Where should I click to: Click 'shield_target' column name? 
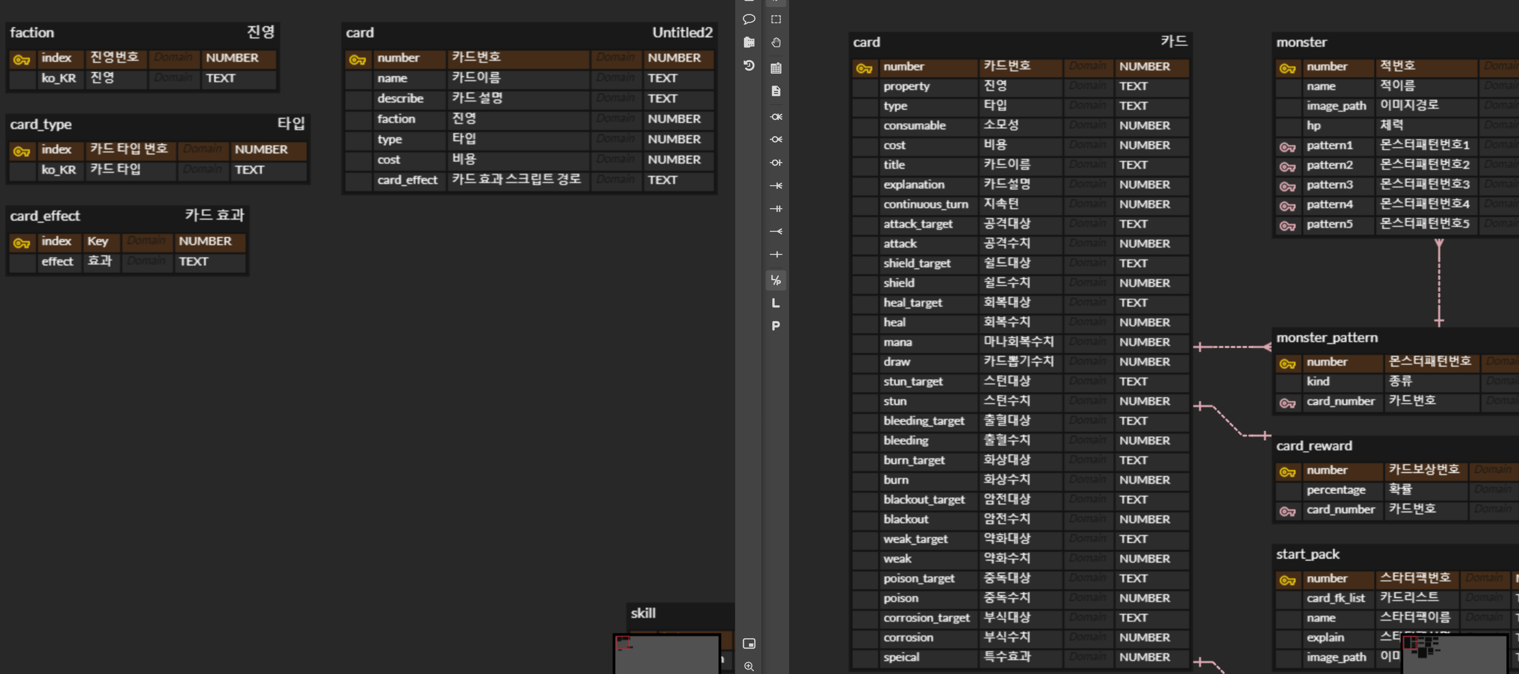point(916,264)
